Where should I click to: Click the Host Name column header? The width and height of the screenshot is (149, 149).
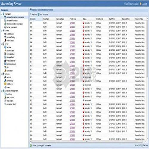click(49, 19)
